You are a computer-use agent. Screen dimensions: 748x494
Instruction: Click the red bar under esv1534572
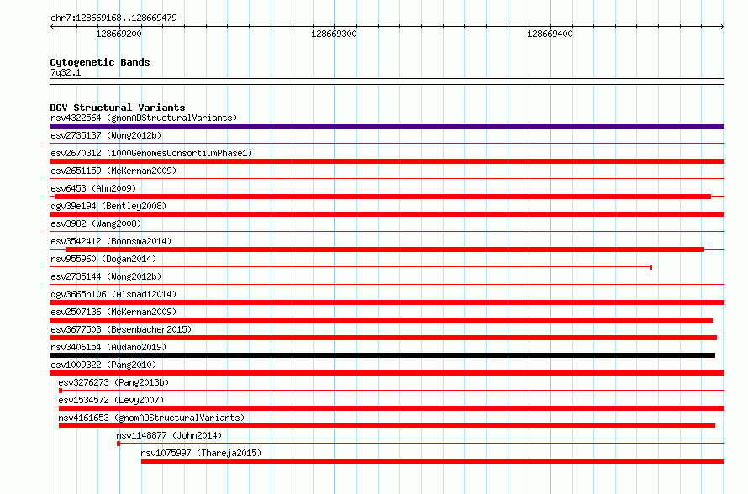tap(392, 408)
